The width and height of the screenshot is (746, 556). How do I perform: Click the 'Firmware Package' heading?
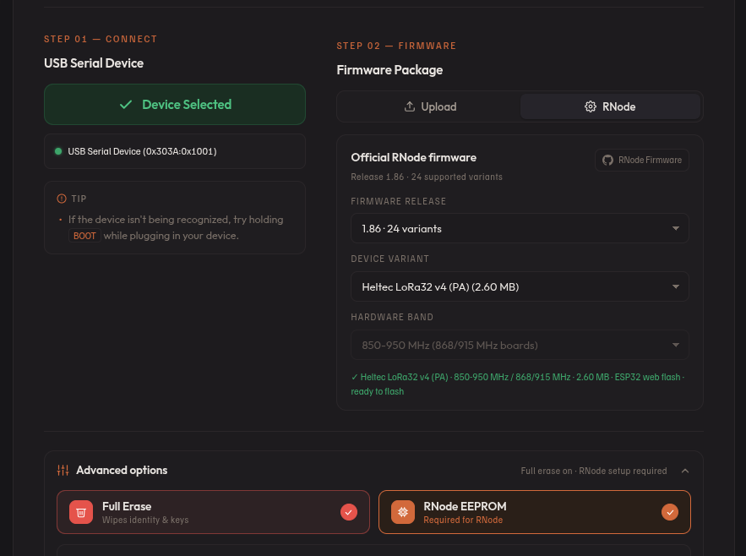click(x=389, y=70)
